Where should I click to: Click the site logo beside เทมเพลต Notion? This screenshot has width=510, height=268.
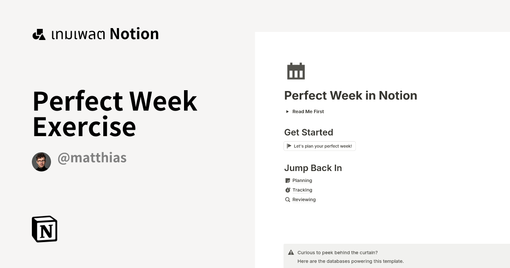(39, 34)
